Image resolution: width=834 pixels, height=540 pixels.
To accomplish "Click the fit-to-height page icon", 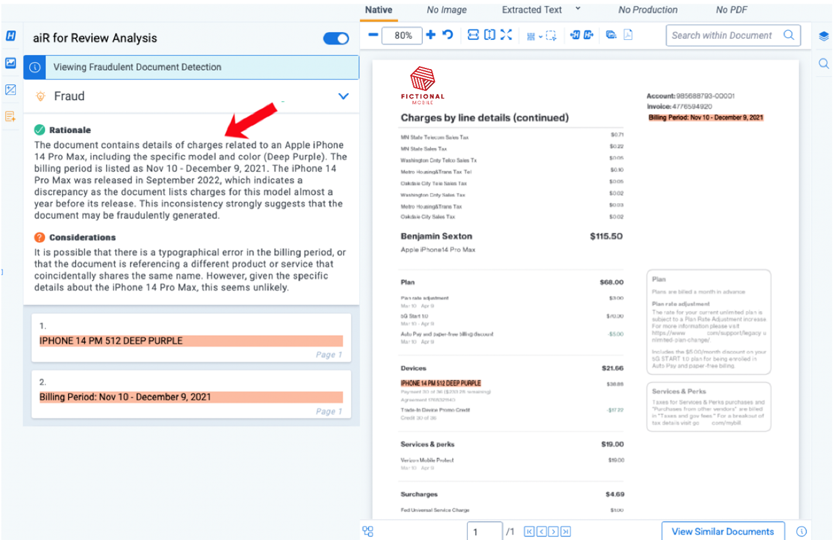I will (x=490, y=35).
